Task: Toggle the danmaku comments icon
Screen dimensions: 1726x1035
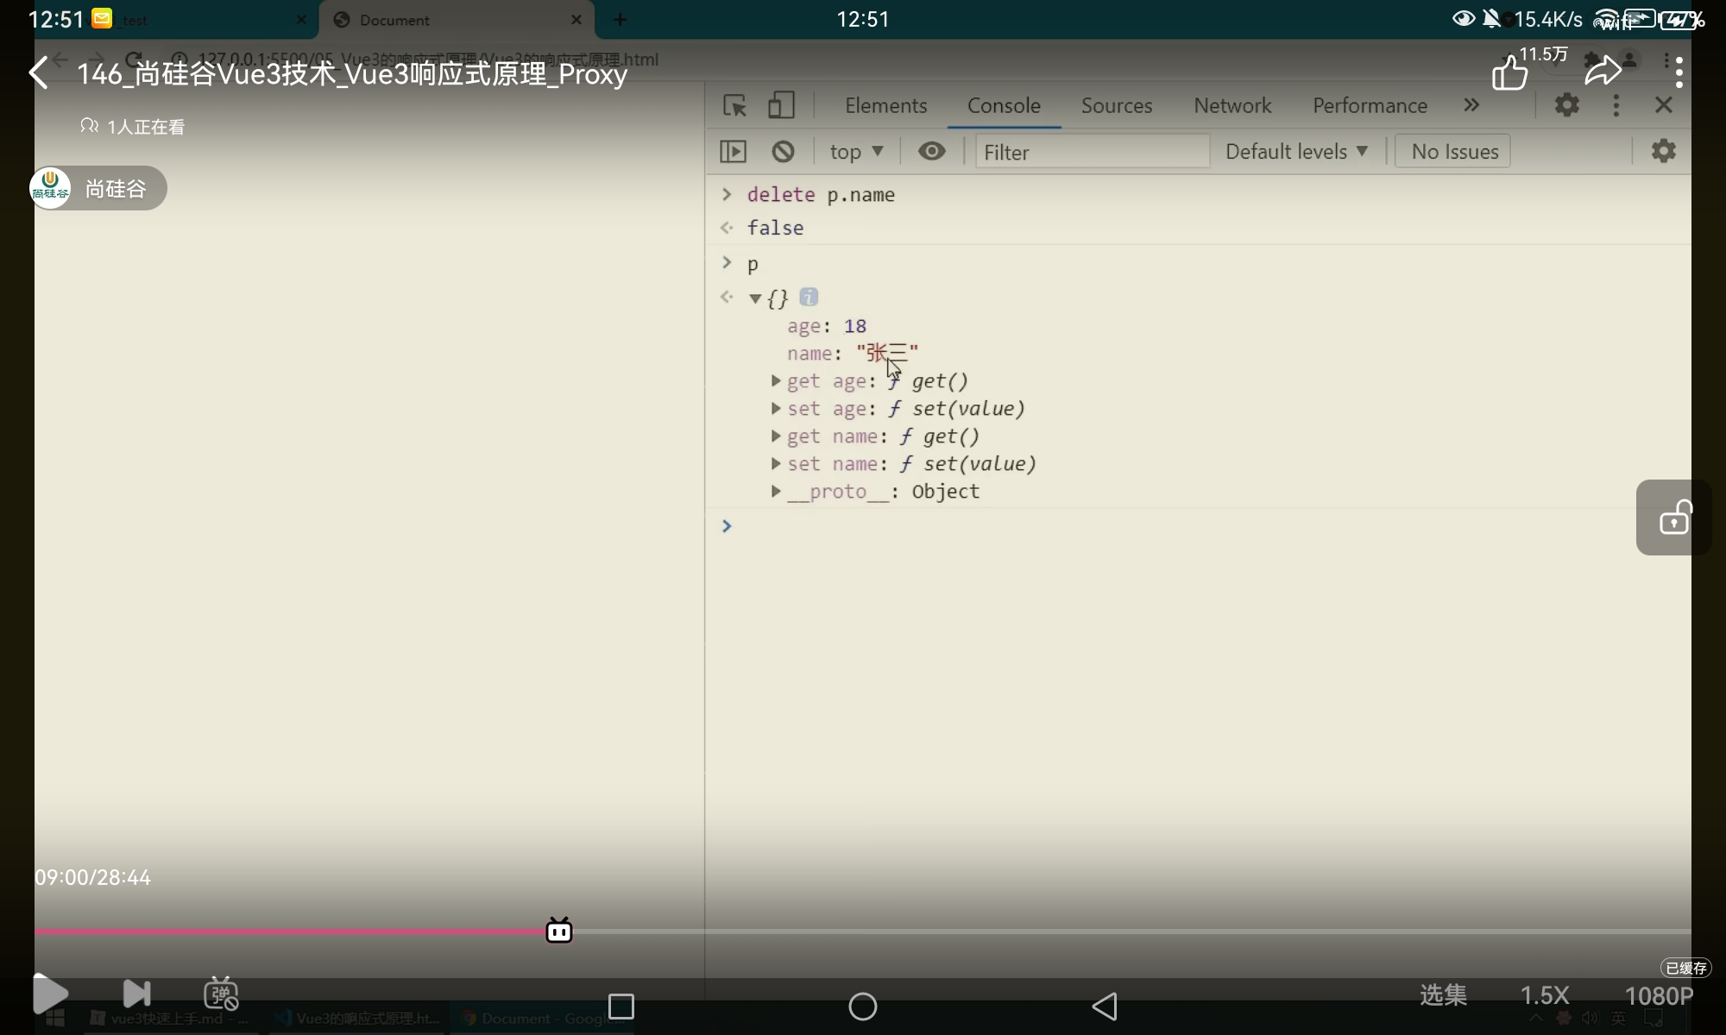Action: point(221,994)
